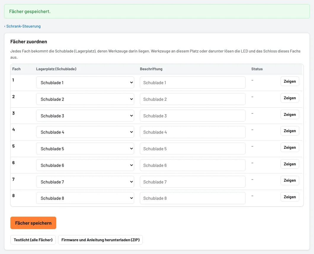The width and height of the screenshot is (314, 254).
Task: Click the 'Status' column header
Action: [x=257, y=69]
